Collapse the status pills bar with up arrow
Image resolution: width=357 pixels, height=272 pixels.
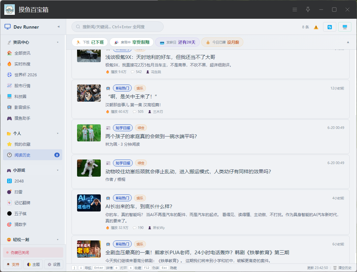coord(348,42)
